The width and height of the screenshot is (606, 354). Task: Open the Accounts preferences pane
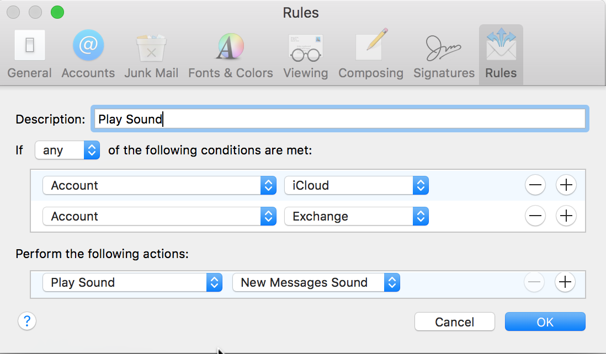88,47
